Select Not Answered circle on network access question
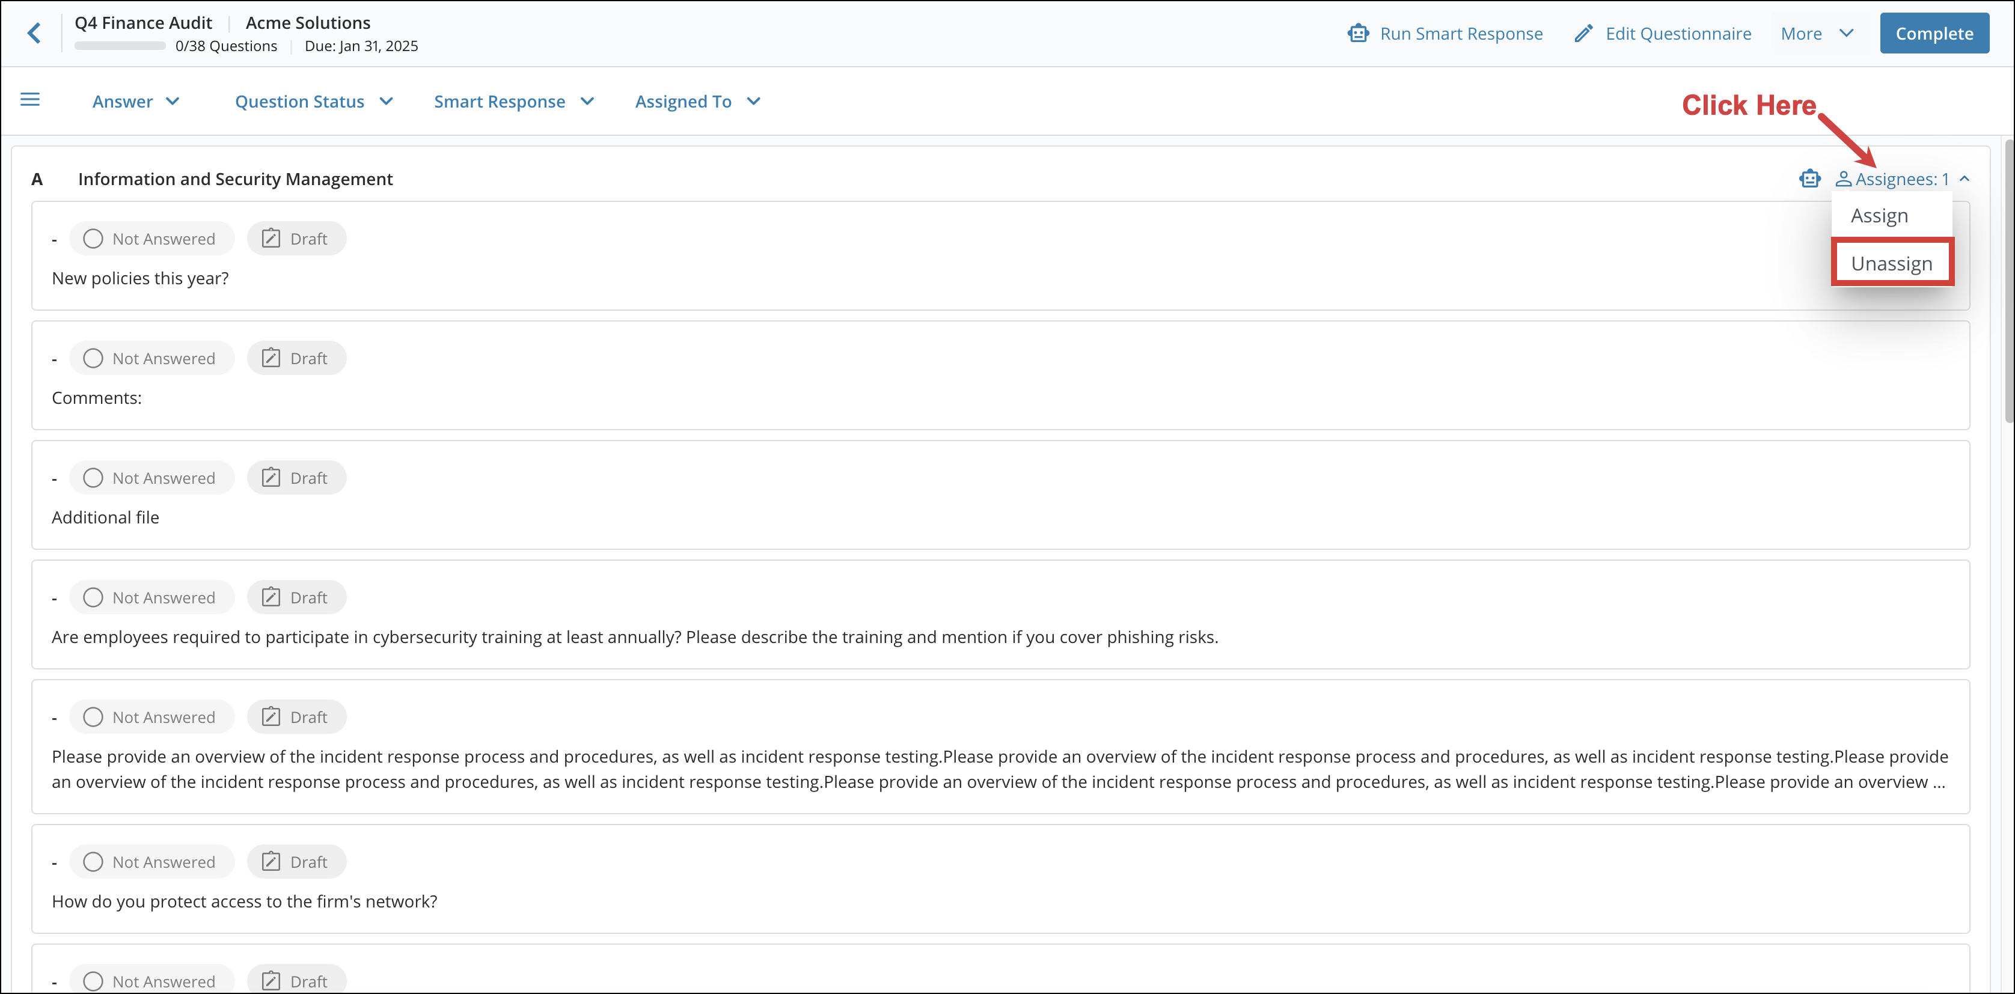This screenshot has width=2015, height=994. (93, 862)
